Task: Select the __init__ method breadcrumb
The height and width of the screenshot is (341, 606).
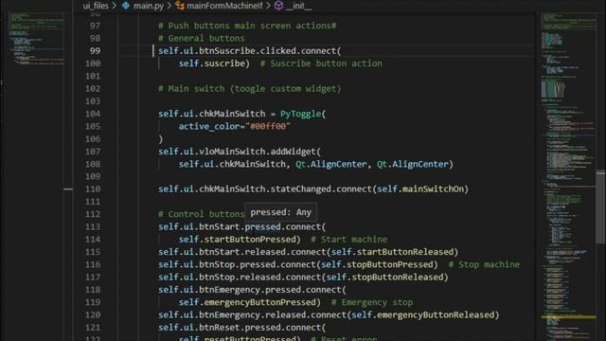Action: pos(298,6)
